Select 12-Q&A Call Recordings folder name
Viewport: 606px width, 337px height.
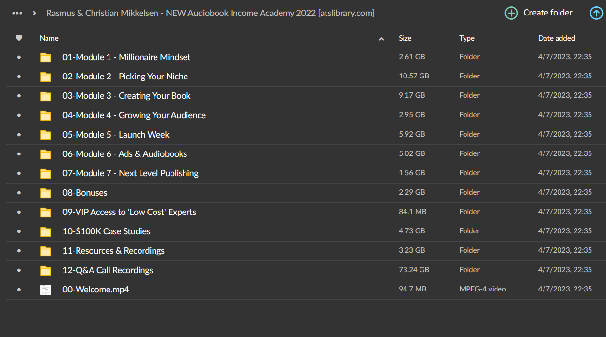click(x=108, y=270)
